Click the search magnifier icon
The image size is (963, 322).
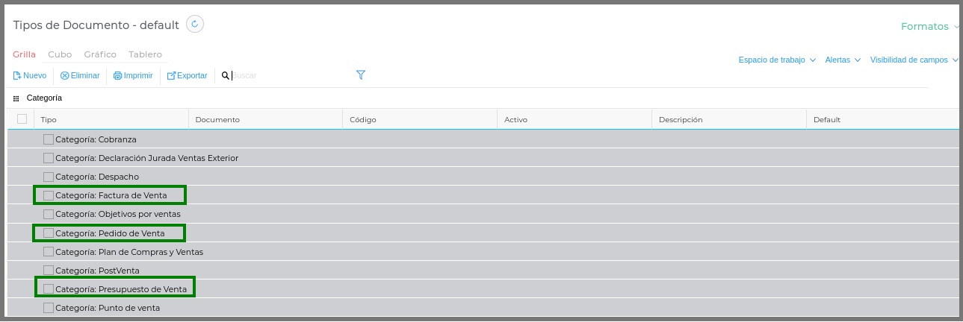pos(225,75)
